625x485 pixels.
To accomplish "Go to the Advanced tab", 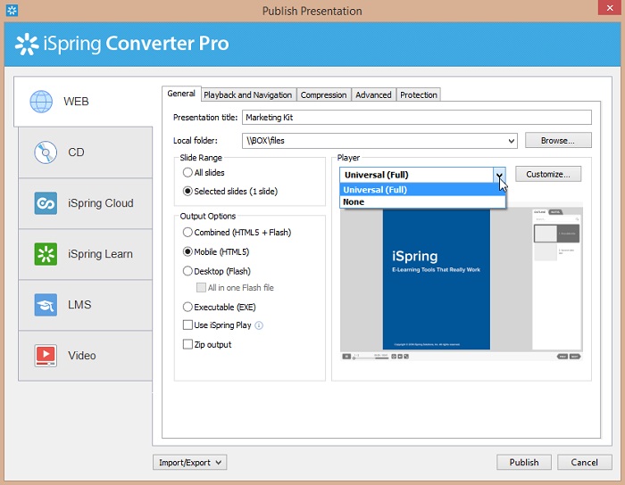I will click(373, 95).
